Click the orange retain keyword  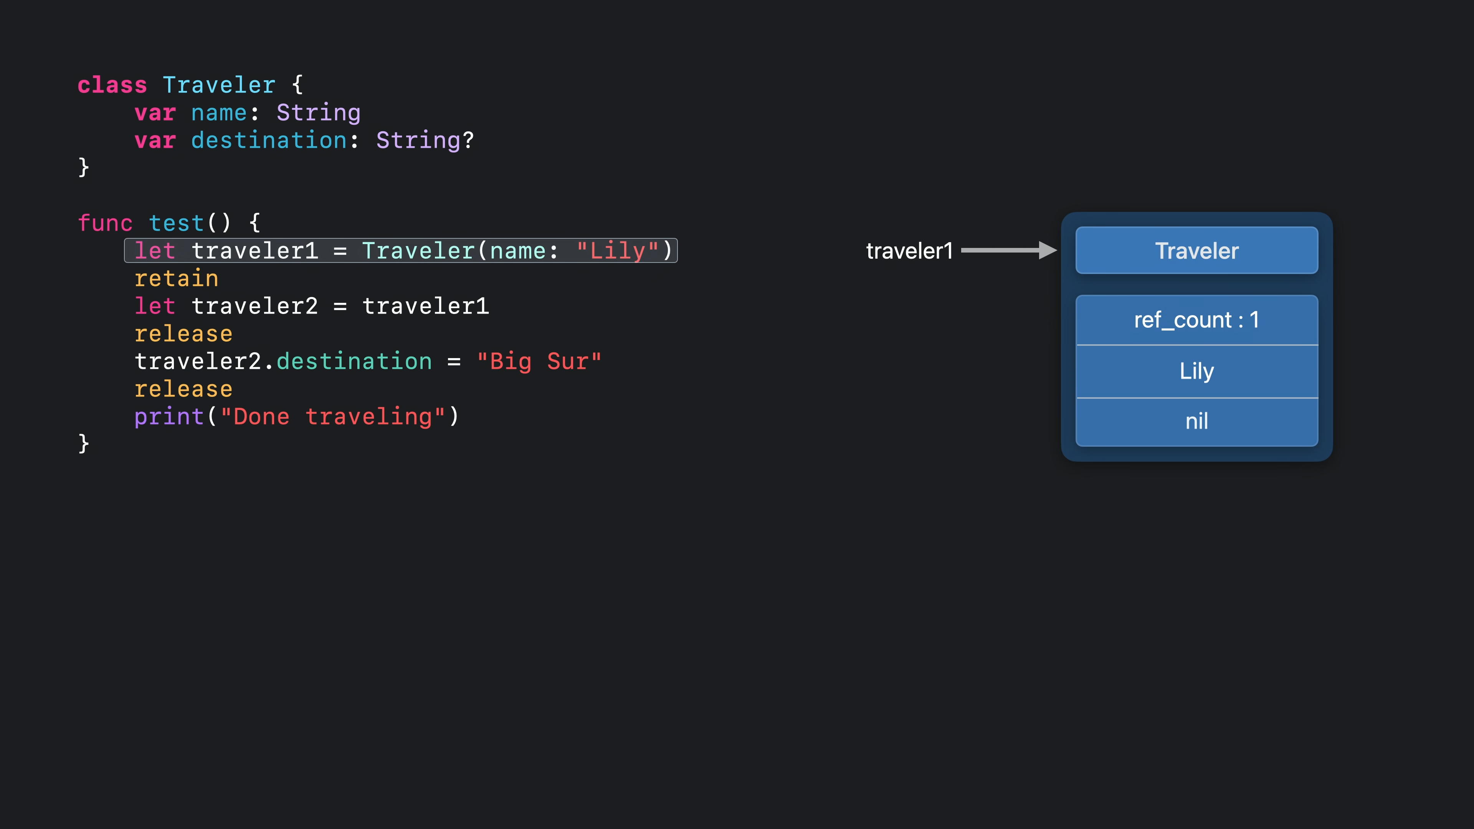click(x=176, y=279)
